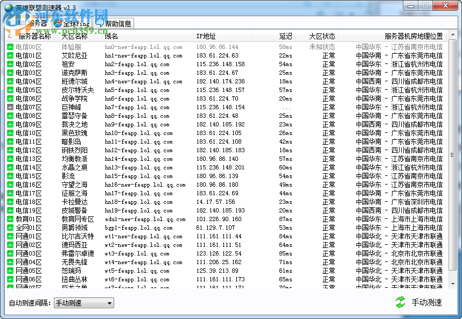Click the application logo in the title bar
462x319 pixels.
point(8,5)
